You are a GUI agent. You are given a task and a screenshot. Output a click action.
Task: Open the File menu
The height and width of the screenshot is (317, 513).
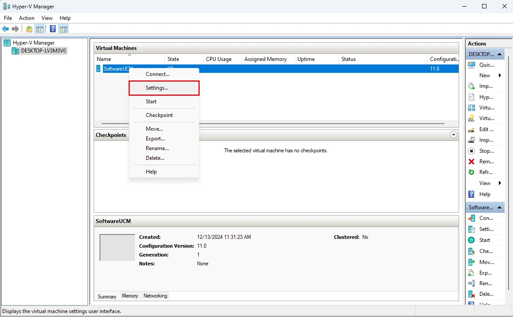tap(8, 18)
